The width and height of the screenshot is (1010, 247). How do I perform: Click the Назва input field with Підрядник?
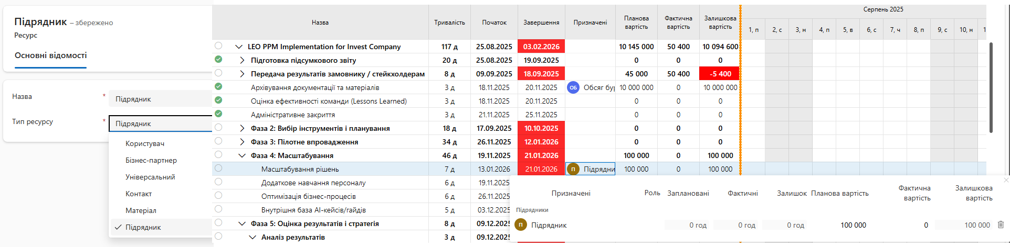click(161, 99)
